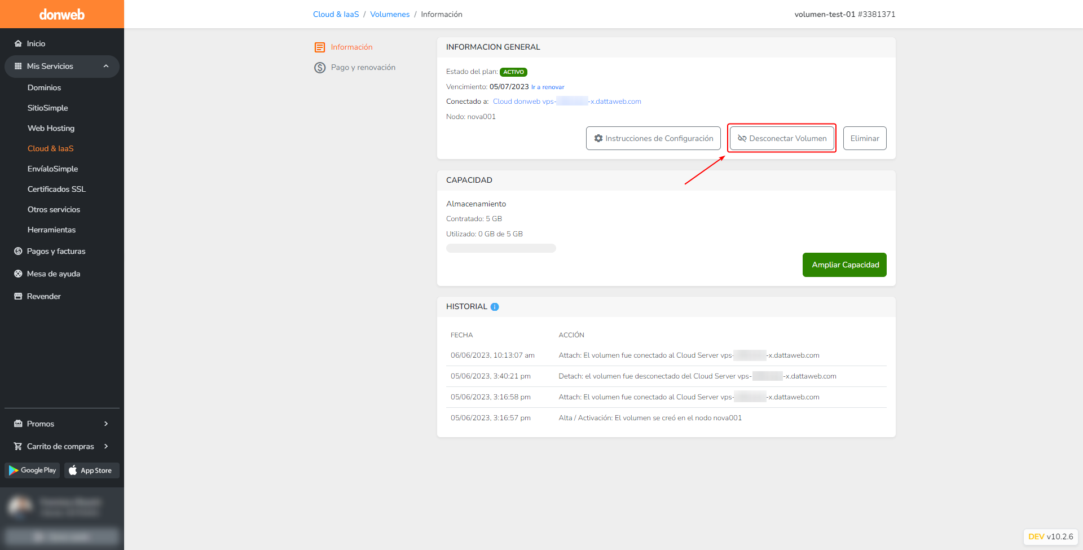The image size is (1083, 550).
Task: Click the donweb logo
Action: point(62,15)
